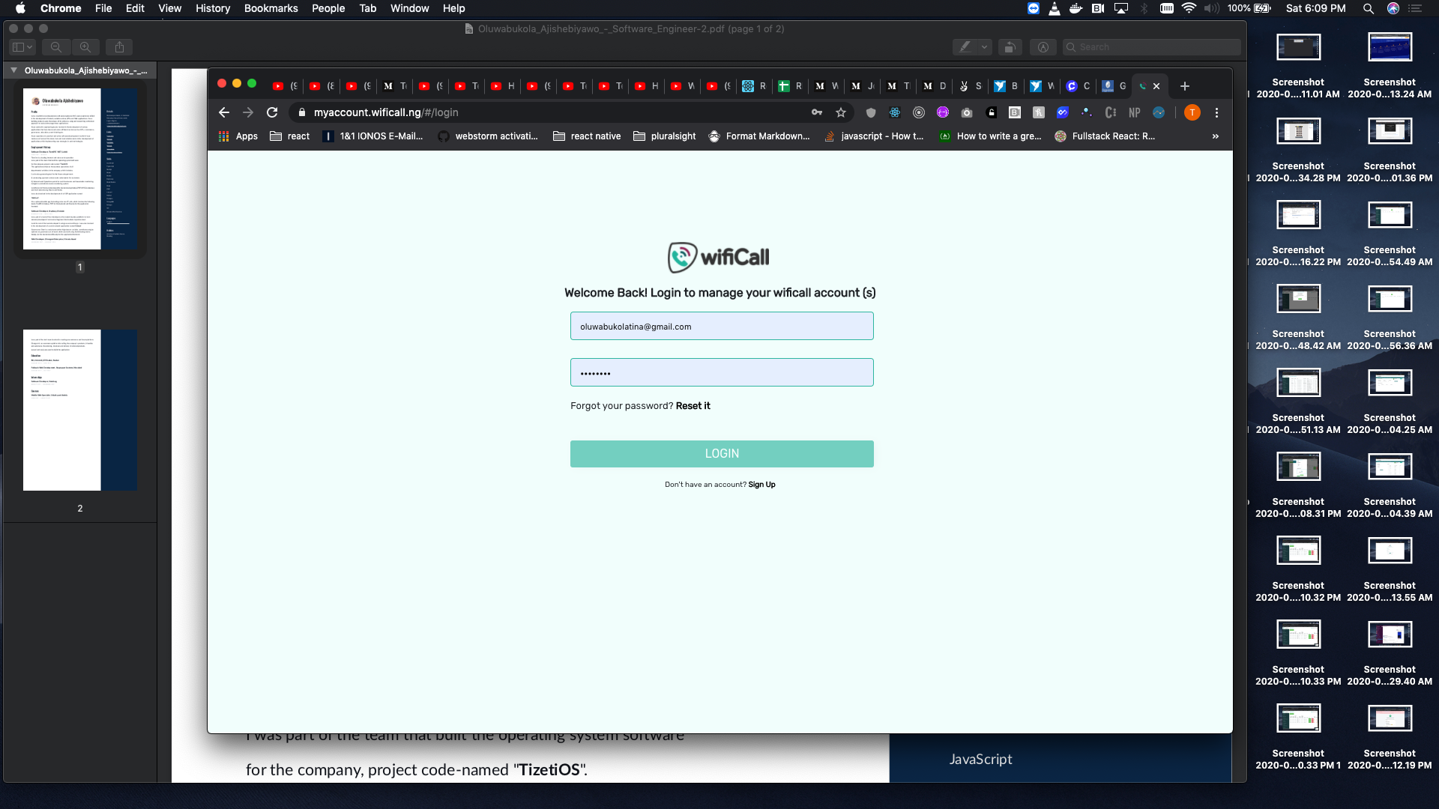Switch to the green-icon tab labeled R
Screen dimensions: 1439x809
click(x=790, y=86)
